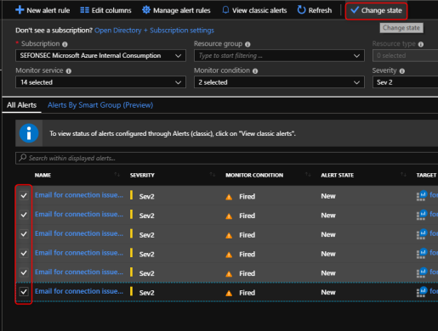
Task: Switch to Alerts By Smart Group (Preview) tab
Action: (x=100, y=105)
